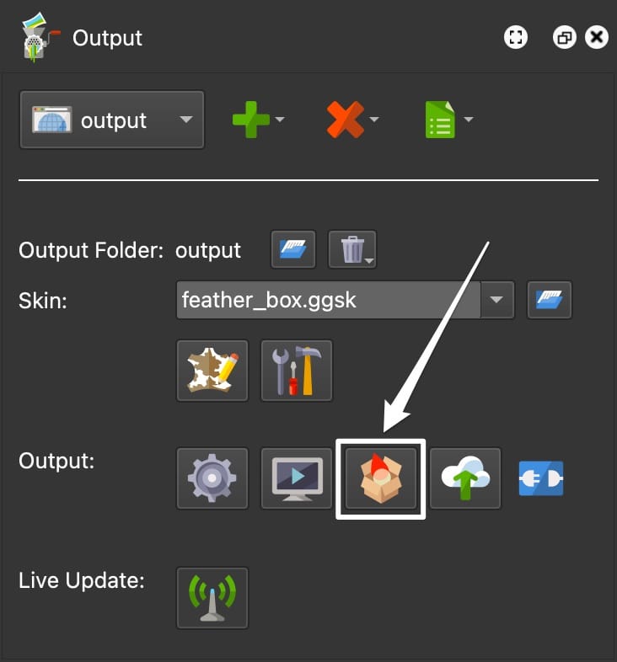Open the green document templates menu
The image size is (617, 662).
448,120
